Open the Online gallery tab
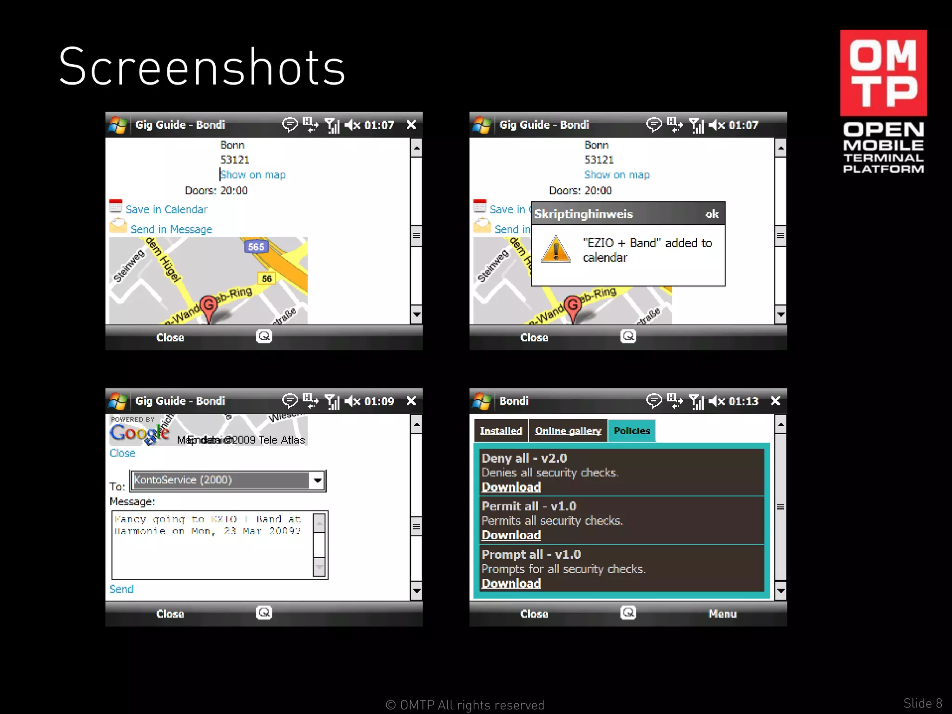Screen dimensions: 952x714 [x=568, y=431]
